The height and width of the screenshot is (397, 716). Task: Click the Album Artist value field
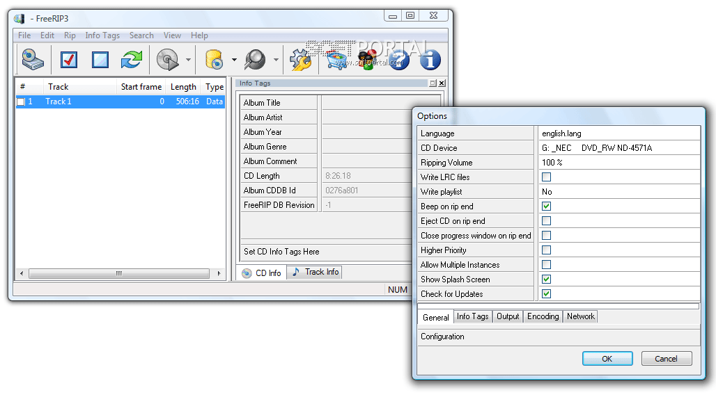(367, 117)
